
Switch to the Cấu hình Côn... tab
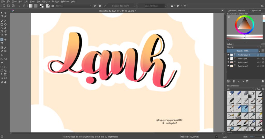point(256,10)
